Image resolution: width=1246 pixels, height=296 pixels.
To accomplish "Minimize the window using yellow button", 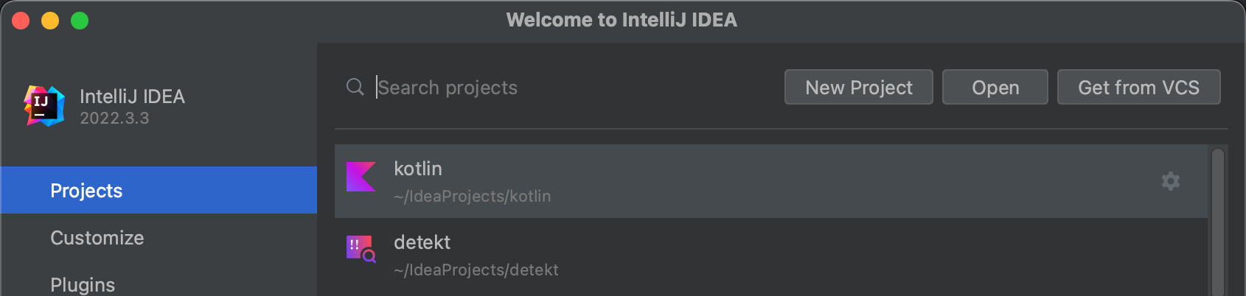I will click(50, 21).
